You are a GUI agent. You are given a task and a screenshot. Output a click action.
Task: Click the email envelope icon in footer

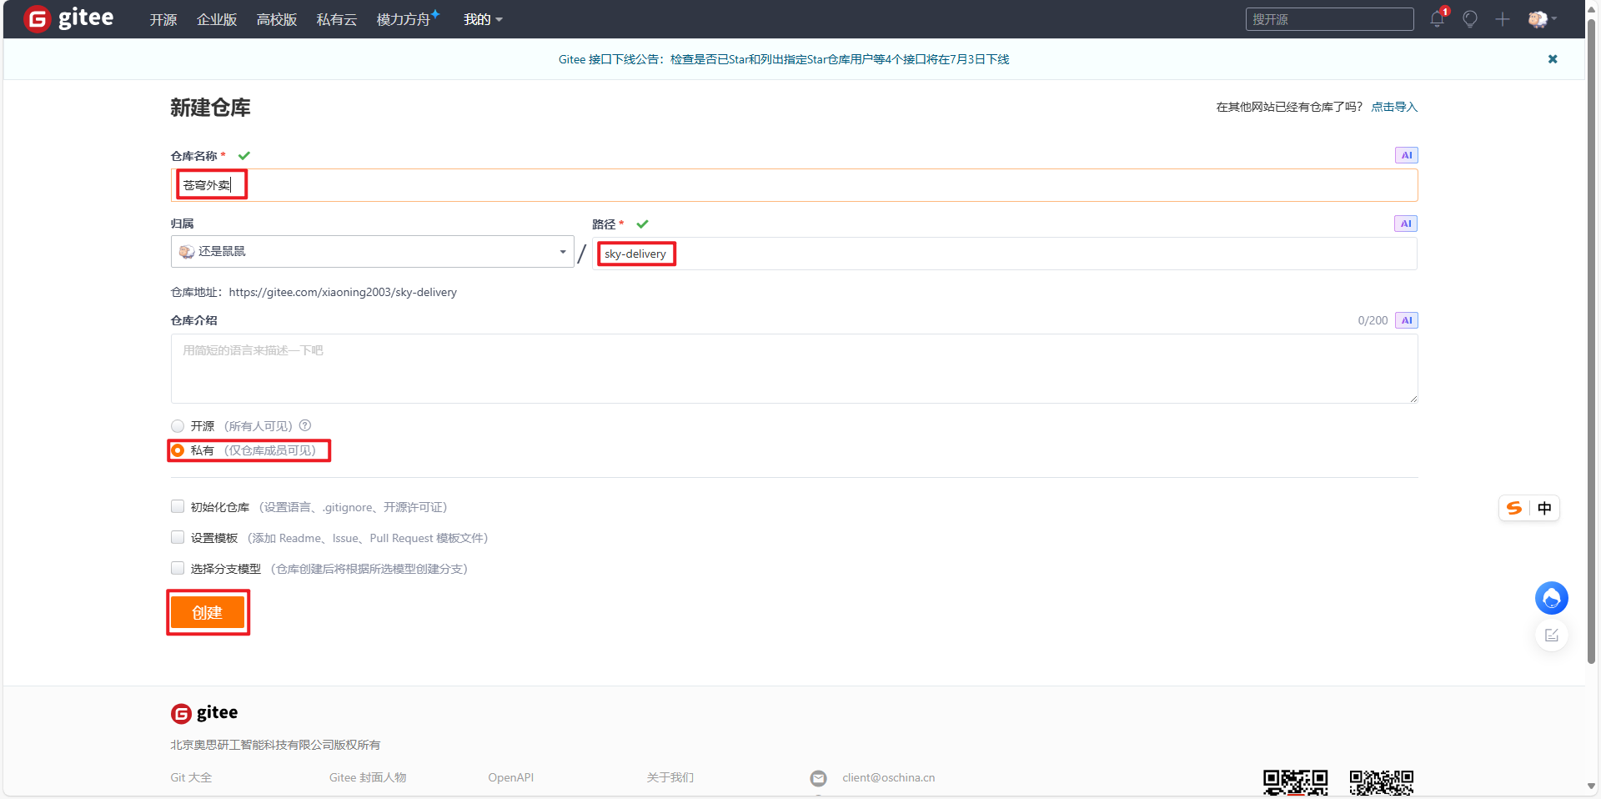tap(819, 778)
